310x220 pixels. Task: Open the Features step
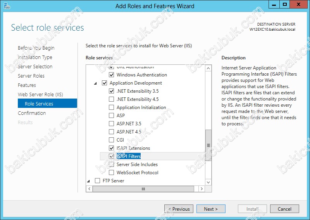[x=27, y=85]
